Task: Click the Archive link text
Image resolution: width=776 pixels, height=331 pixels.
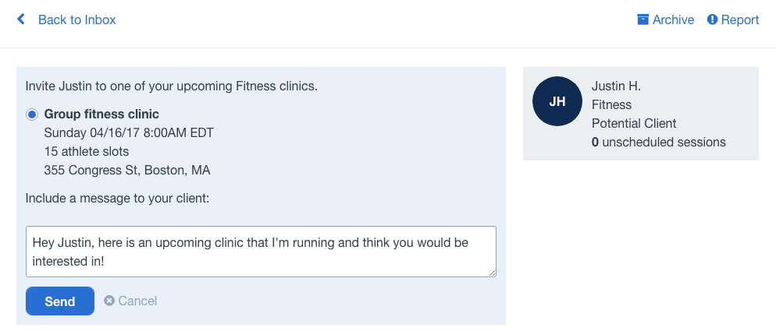Action: (673, 19)
